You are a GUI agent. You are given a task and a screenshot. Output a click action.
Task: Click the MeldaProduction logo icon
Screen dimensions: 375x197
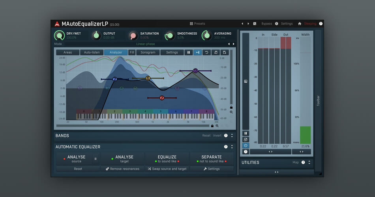[57, 24]
